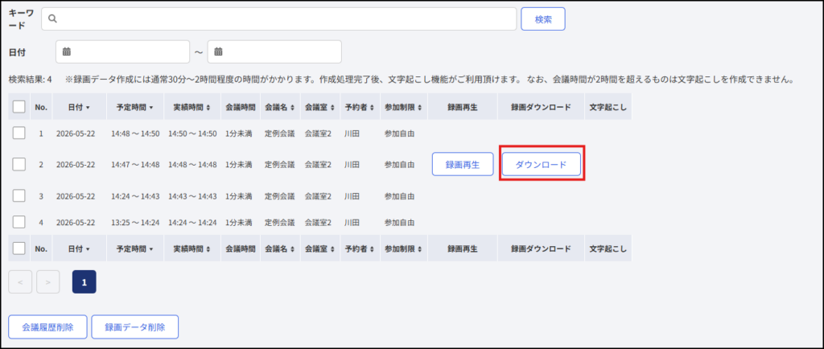Focus the キーワード search input field

click(x=279, y=18)
